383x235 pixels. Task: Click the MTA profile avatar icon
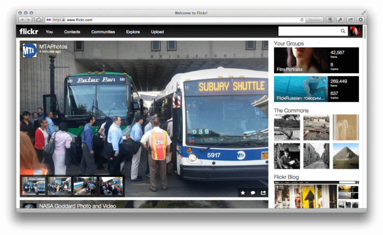coord(30,50)
